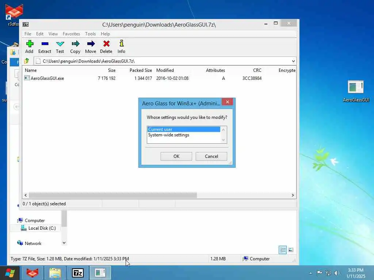Open the File menu
The image size is (374, 280).
pyautogui.click(x=28, y=34)
